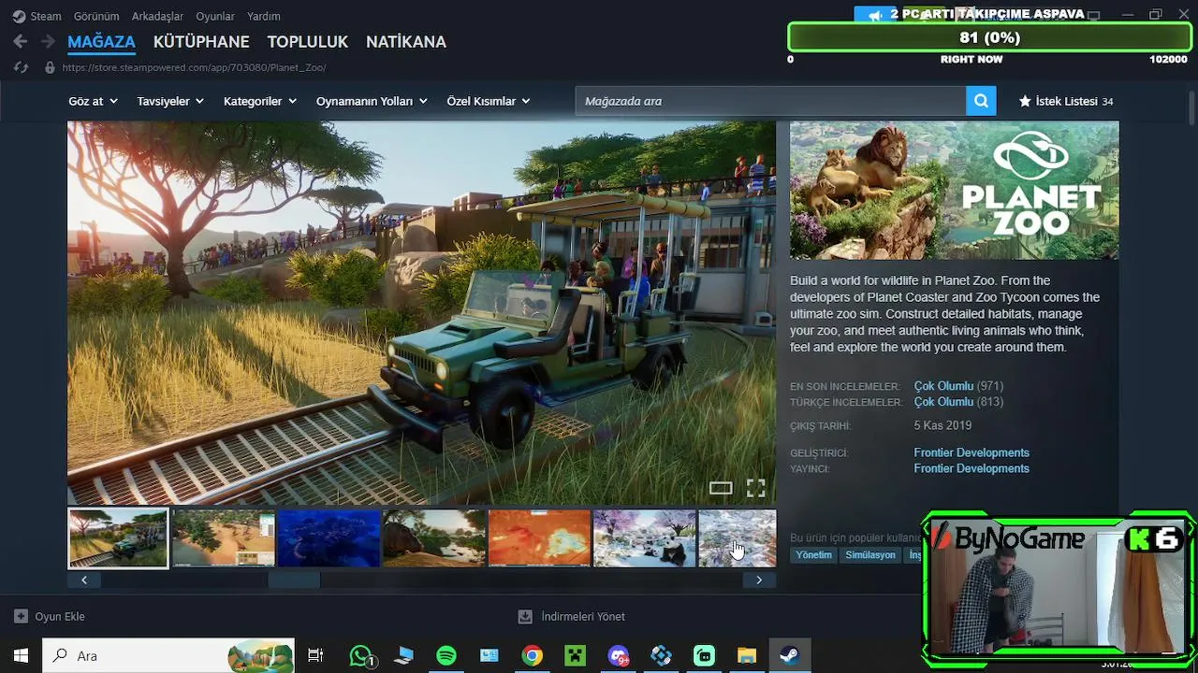Open the Görünüm menu
This screenshot has width=1198, height=673.
tap(96, 16)
